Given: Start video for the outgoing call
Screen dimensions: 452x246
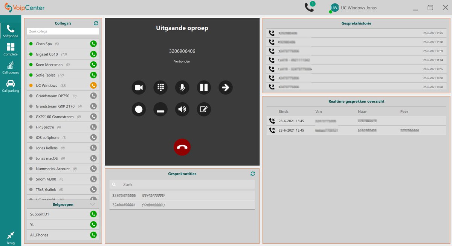Looking at the screenshot, I should 139,88.
